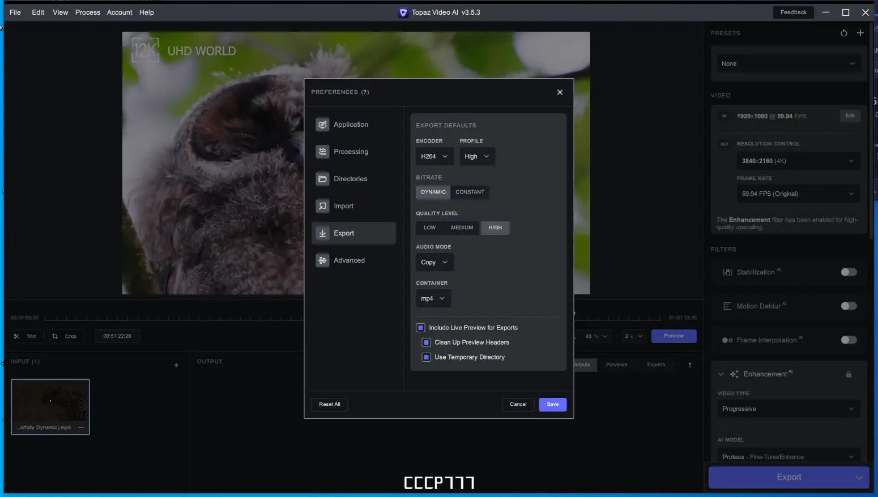Open Application preferences section
The width and height of the screenshot is (878, 497).
(353, 125)
